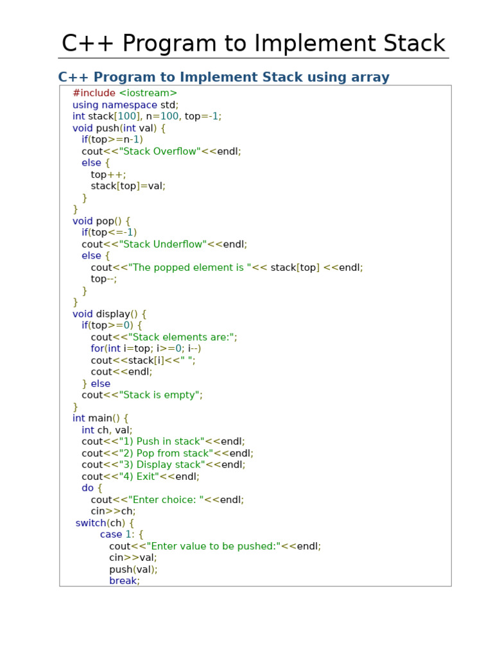Click the "2) Pop from stack" line
Viewport: 493px width, 657px height.
pyautogui.click(x=168, y=454)
